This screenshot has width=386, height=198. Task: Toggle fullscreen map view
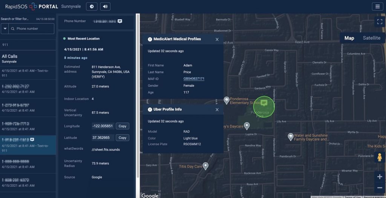coord(380,21)
